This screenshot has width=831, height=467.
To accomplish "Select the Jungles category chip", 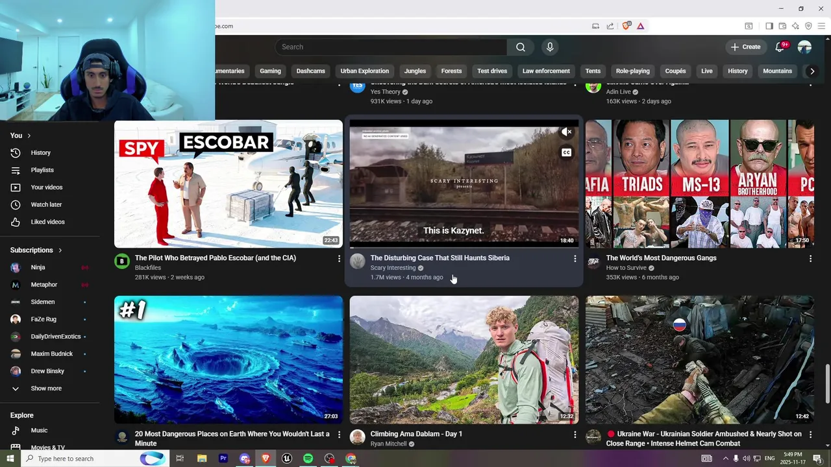I will (415, 71).
